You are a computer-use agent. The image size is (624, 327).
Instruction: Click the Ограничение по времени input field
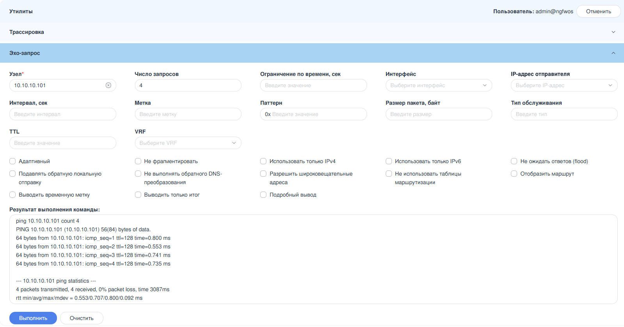point(314,85)
